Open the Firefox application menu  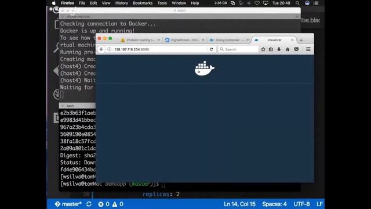(x=67, y=3)
